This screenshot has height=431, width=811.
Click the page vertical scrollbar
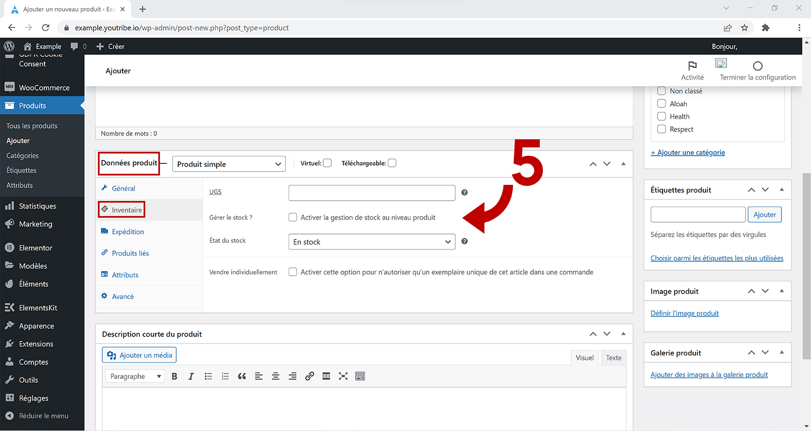coord(806,266)
